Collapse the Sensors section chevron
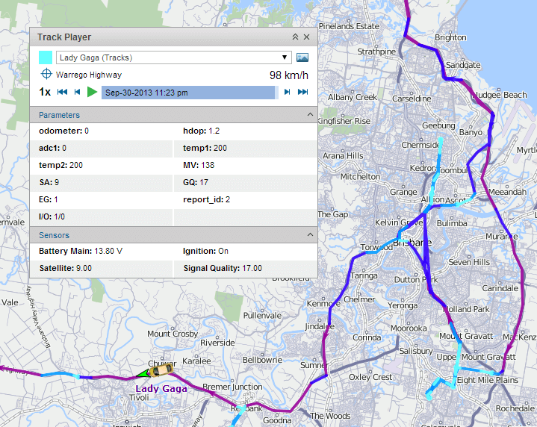The height and width of the screenshot is (427, 537). 310,234
